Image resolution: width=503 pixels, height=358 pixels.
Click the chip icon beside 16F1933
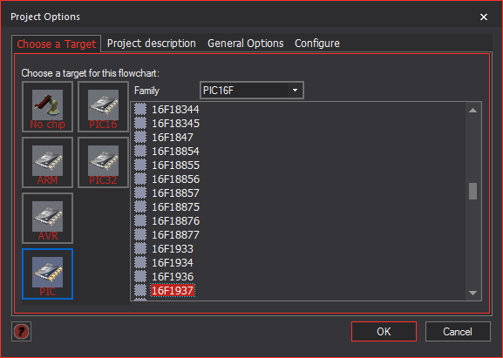click(140, 249)
